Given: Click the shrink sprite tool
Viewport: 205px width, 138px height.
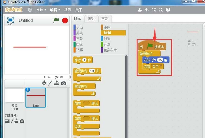Looking at the screenshot, I should click(160, 10).
